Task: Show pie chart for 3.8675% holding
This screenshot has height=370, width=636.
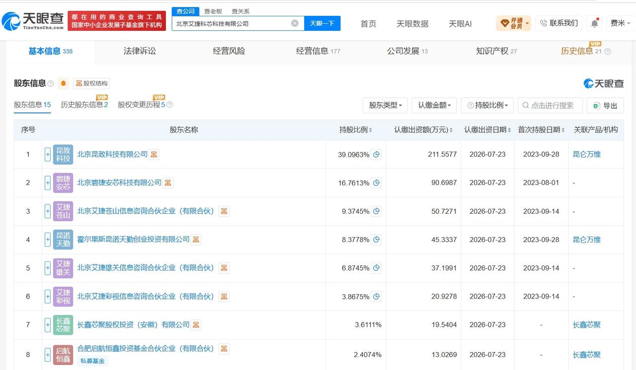Action: point(377,297)
